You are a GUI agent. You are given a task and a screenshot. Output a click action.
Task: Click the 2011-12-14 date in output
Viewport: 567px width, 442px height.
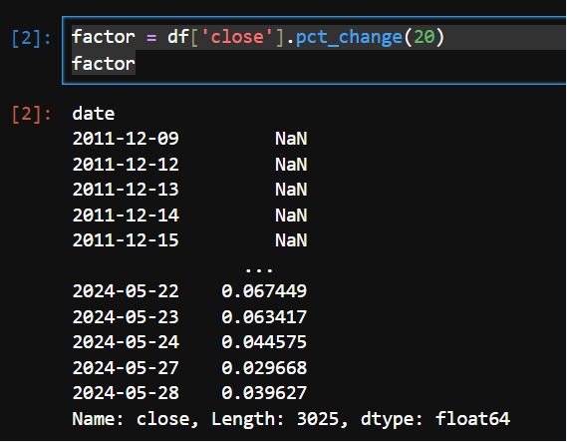click(x=126, y=216)
